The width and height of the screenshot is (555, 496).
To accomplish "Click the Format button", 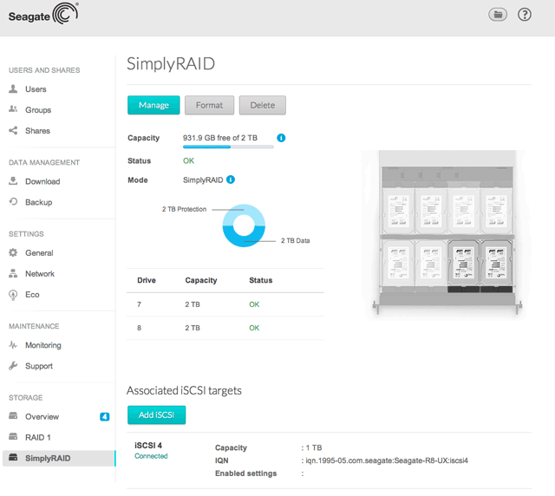I will coord(209,105).
